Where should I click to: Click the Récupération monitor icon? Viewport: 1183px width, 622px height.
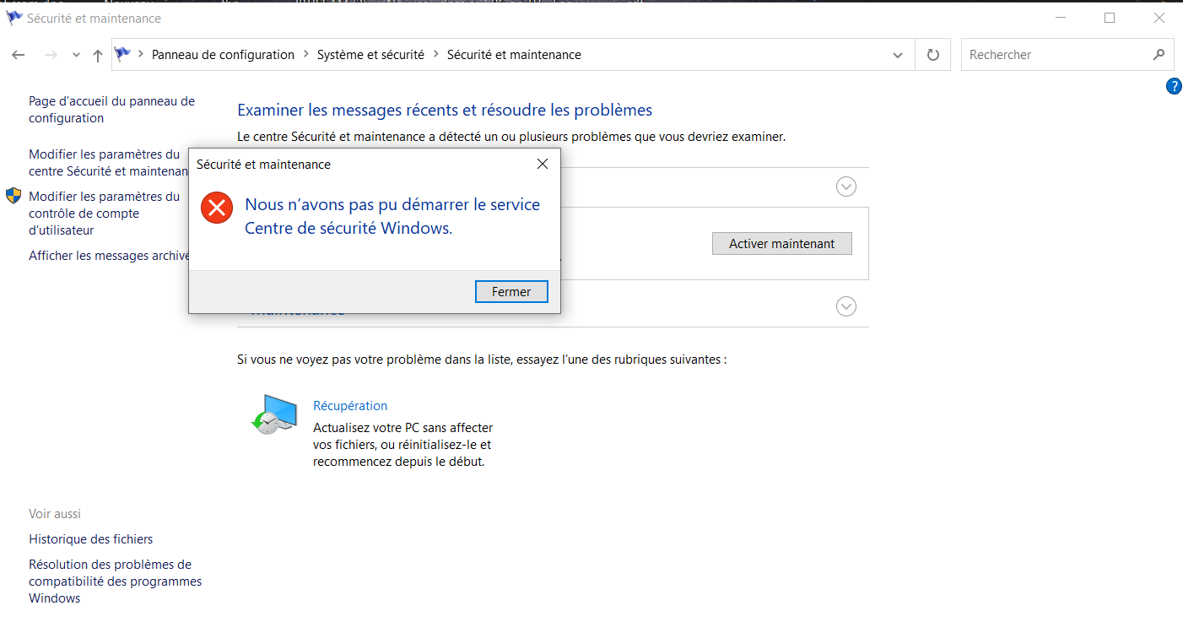coord(274,414)
